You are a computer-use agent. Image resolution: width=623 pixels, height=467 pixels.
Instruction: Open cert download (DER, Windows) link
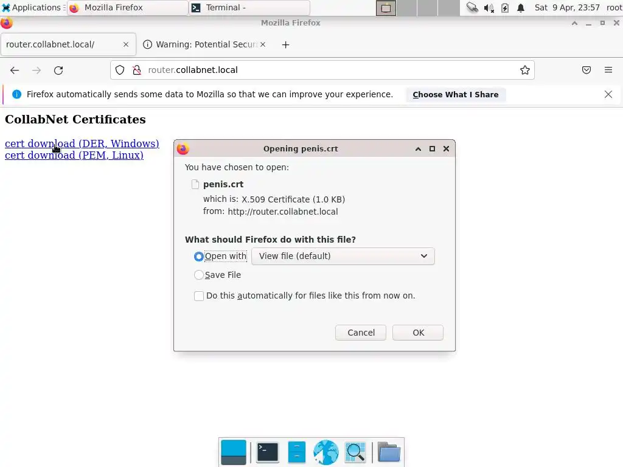click(x=82, y=144)
